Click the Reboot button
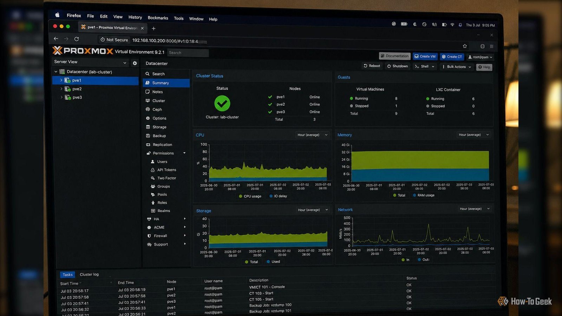Image resolution: width=562 pixels, height=316 pixels. point(372,66)
